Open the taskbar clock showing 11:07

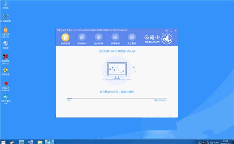click(226, 142)
